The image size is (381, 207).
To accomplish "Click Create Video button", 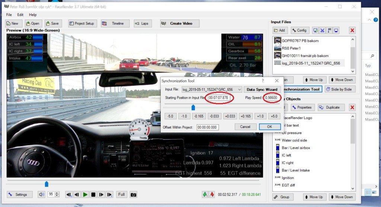I will (x=180, y=23).
